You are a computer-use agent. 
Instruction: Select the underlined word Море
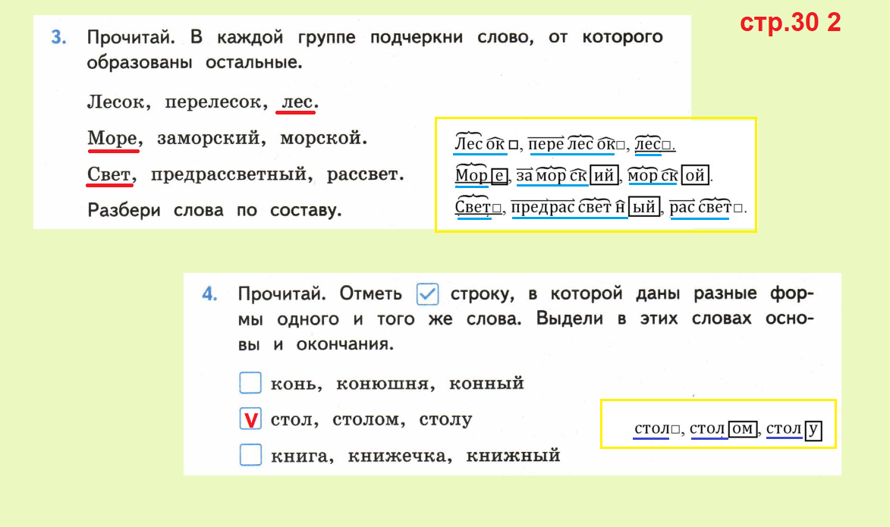coord(112,138)
